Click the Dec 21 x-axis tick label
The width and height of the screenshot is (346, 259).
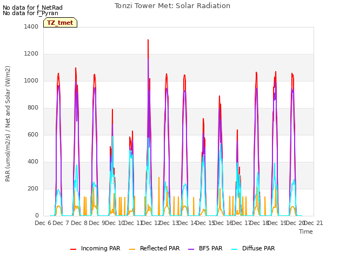pyautogui.click(x=313, y=223)
